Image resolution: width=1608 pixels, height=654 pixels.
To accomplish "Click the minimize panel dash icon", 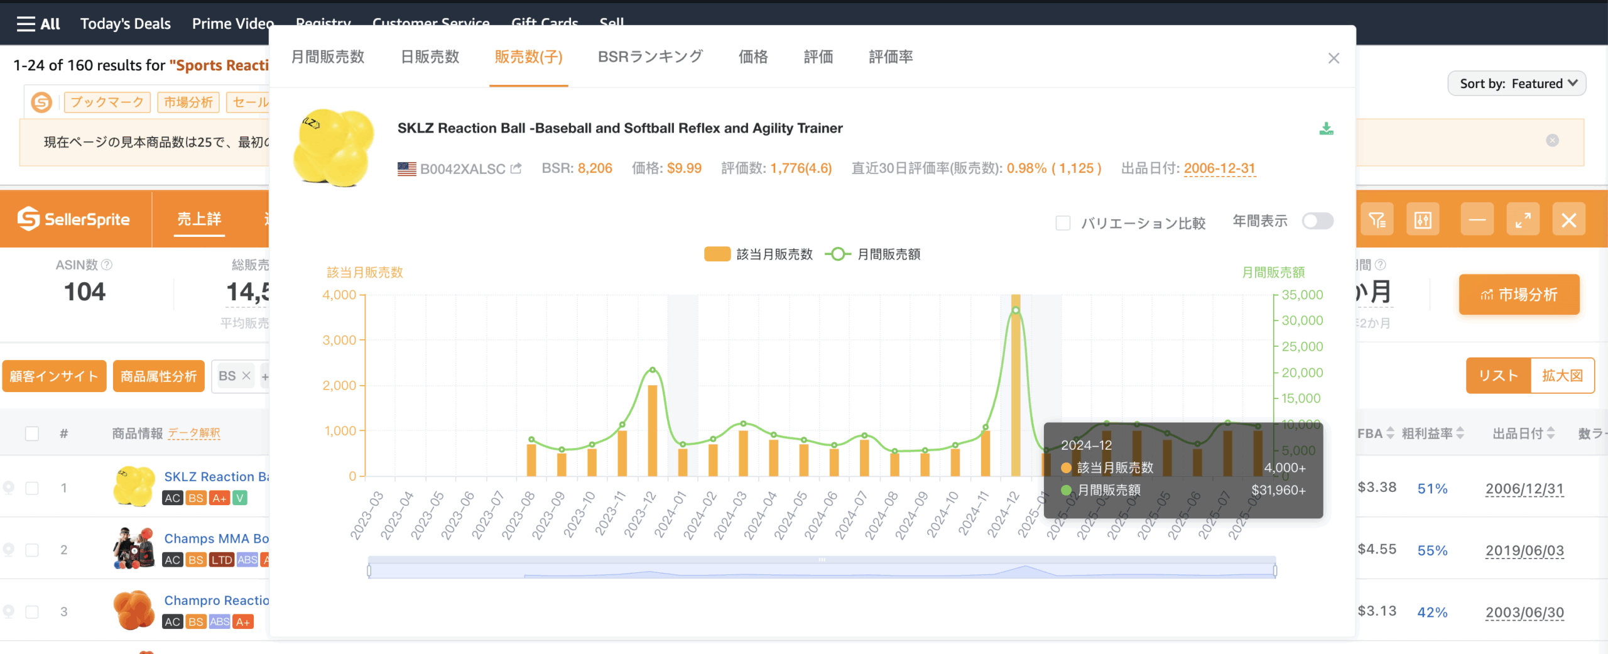I will [1477, 220].
